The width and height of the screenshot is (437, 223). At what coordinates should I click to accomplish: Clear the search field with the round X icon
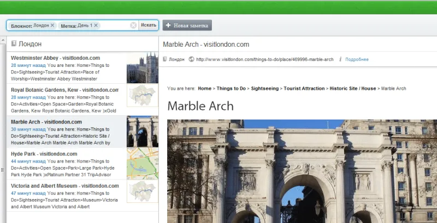coord(133,26)
